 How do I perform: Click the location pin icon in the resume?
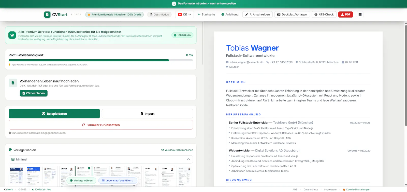pos(297,62)
